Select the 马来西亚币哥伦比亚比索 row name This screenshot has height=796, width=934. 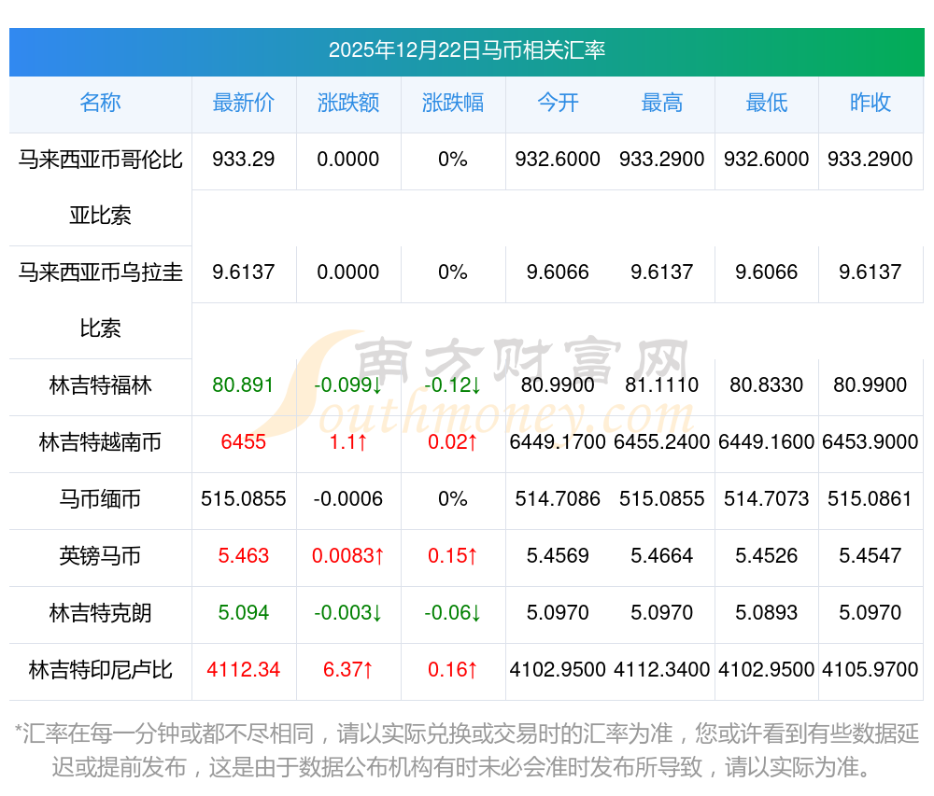[x=100, y=188]
